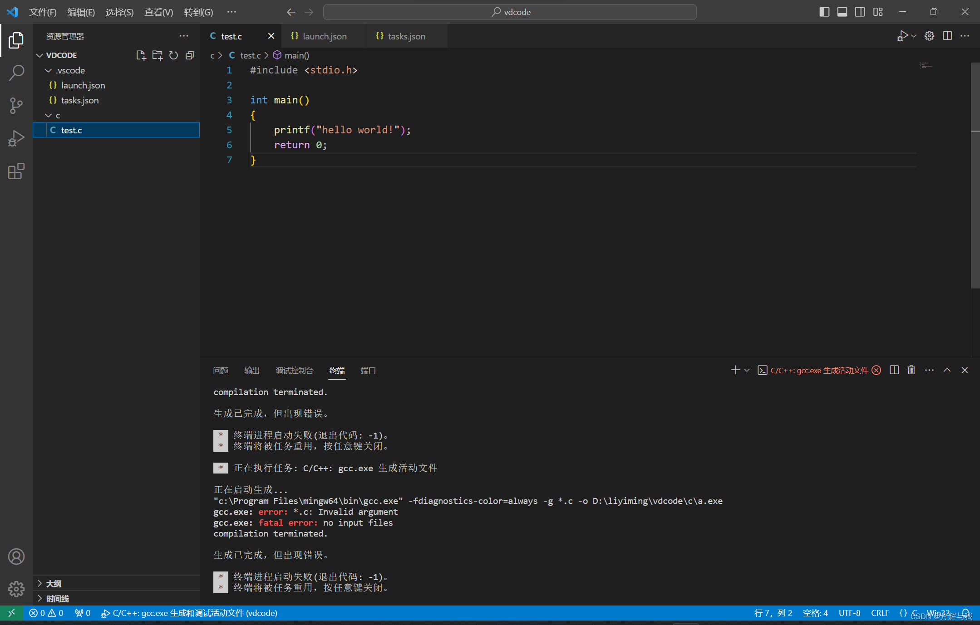980x625 pixels.
Task: Open the Search view in activity bar
Action: tap(16, 73)
